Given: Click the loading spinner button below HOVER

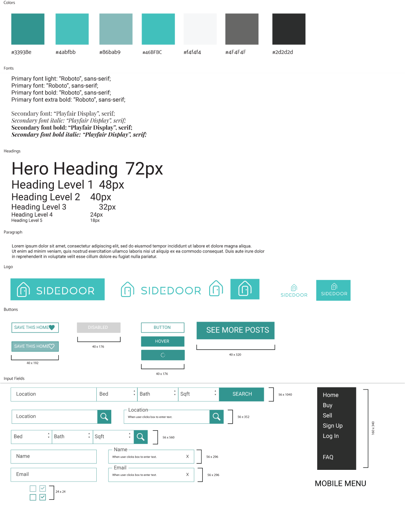Looking at the screenshot, I should click(x=163, y=355).
